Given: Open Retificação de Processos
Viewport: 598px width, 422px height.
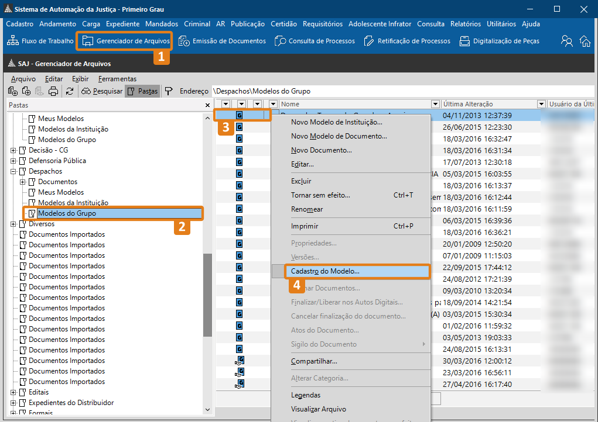Looking at the screenshot, I should [407, 41].
